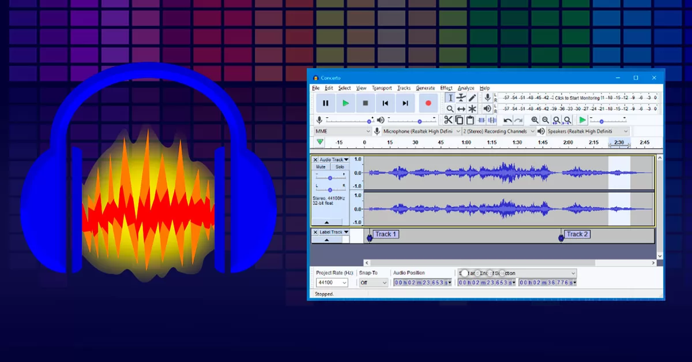Solo the Audio Track
Viewport: 692px width, 362px height.
coord(340,167)
